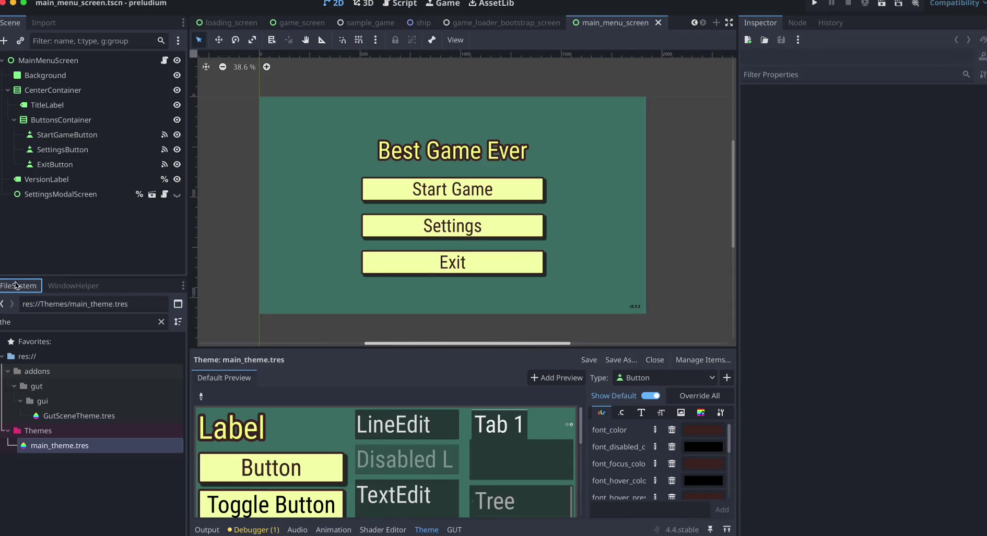Screen dimensions: 987x536
Task: Click the Override All button
Action: 699,396
